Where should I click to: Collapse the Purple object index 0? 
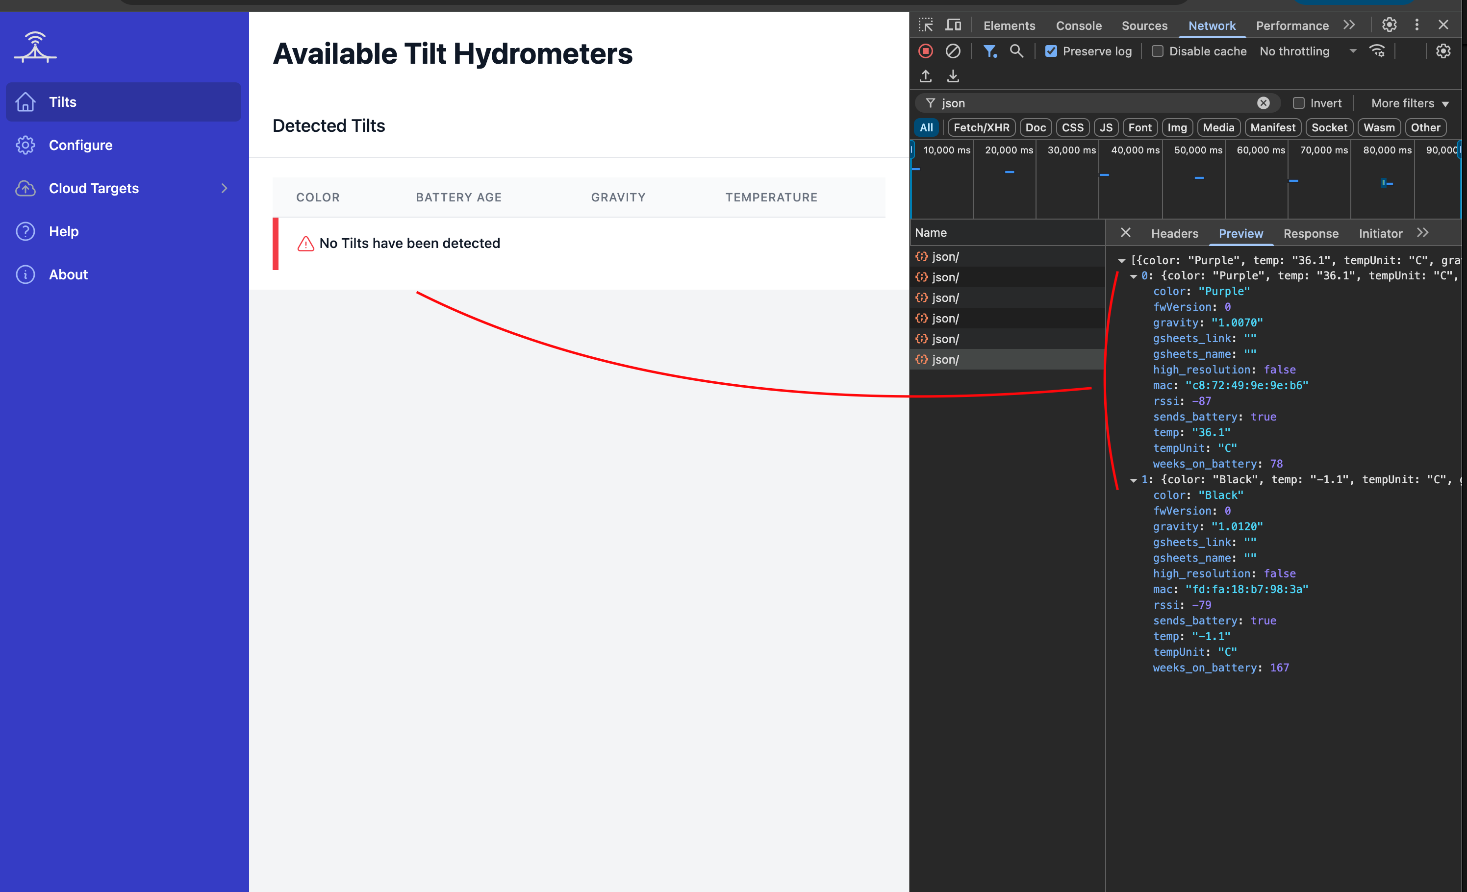pyautogui.click(x=1134, y=276)
